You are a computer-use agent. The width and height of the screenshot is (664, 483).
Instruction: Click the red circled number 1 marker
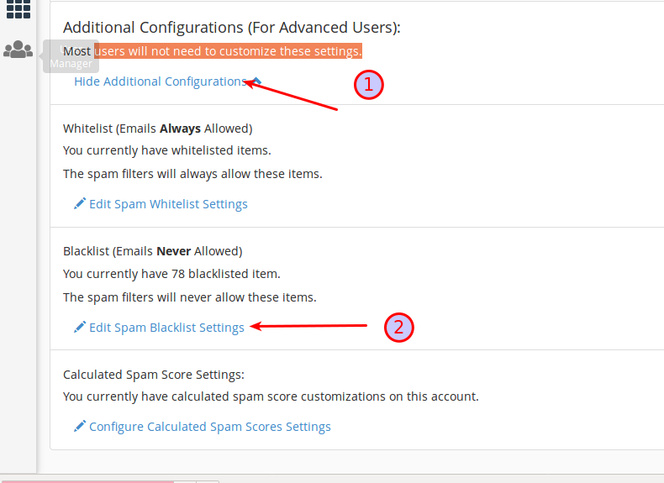369,85
